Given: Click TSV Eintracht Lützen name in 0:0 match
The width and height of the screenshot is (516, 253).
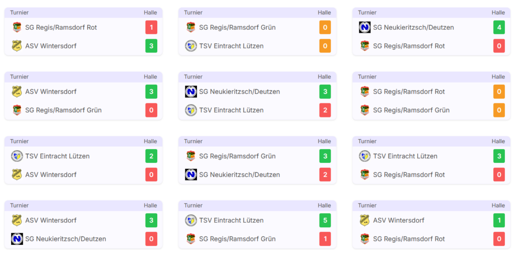Looking at the screenshot, I should (x=231, y=46).
